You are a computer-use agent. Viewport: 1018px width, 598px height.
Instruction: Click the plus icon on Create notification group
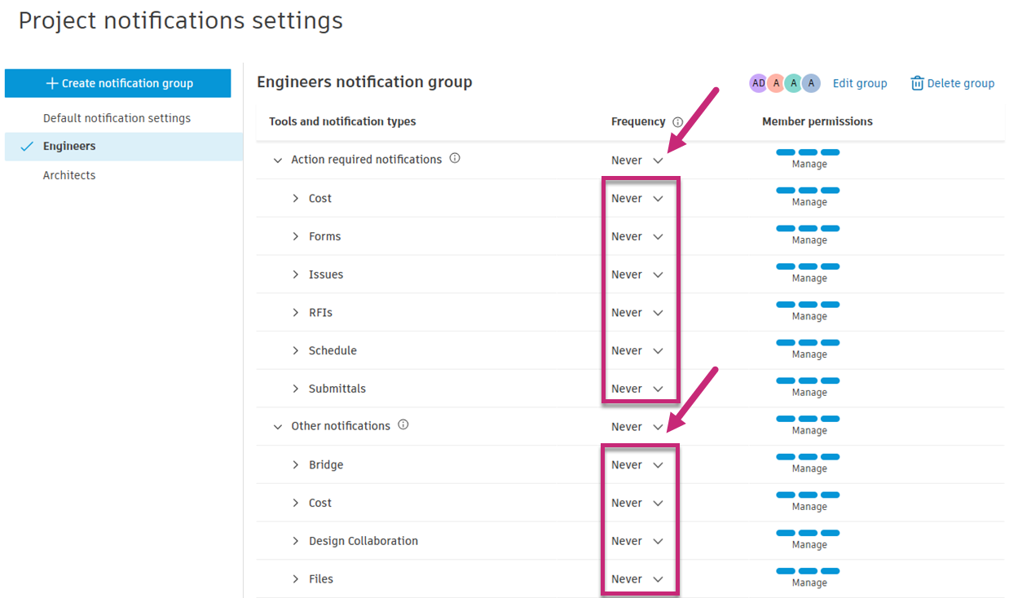[52, 83]
